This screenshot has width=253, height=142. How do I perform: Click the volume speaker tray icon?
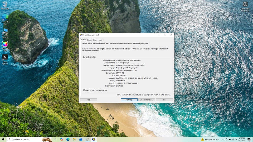(236, 139)
